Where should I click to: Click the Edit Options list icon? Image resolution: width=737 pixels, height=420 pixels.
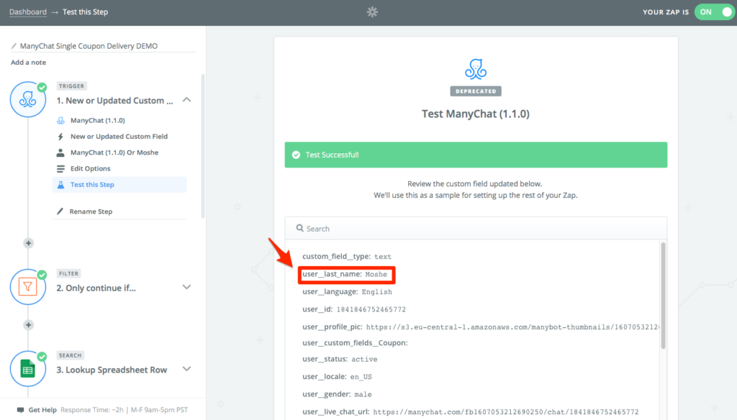[x=60, y=169]
